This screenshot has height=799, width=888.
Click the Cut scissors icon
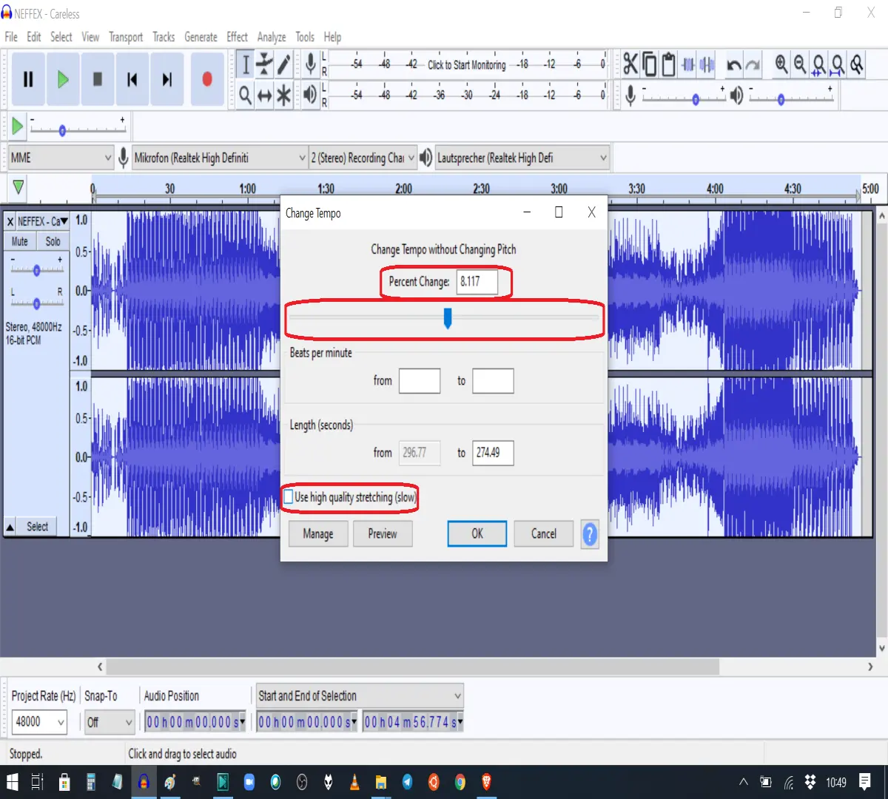[630, 64]
